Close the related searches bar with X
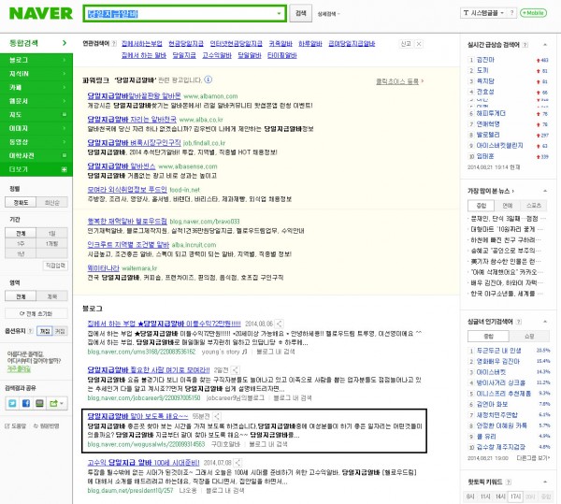The height and width of the screenshot is (504, 561). (x=419, y=44)
